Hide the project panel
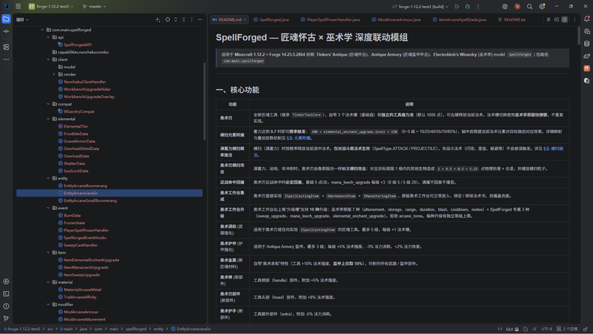Image resolution: width=593 pixels, height=334 pixels. tap(199, 20)
